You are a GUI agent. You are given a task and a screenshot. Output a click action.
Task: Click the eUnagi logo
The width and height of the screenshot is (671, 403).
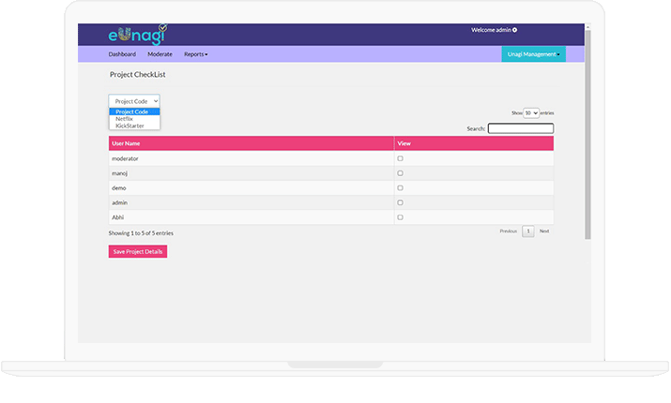[x=137, y=35]
